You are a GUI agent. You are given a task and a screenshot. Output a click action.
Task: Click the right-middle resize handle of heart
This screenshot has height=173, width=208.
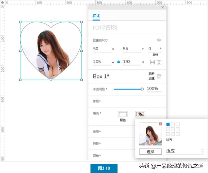coord(81,51)
